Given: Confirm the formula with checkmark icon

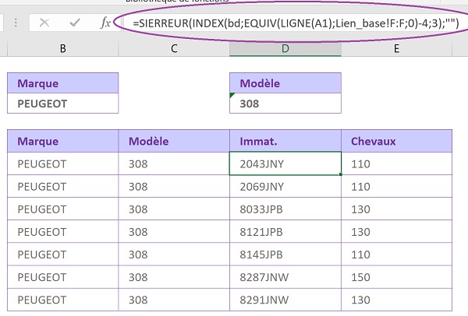Looking at the screenshot, I should [x=75, y=23].
